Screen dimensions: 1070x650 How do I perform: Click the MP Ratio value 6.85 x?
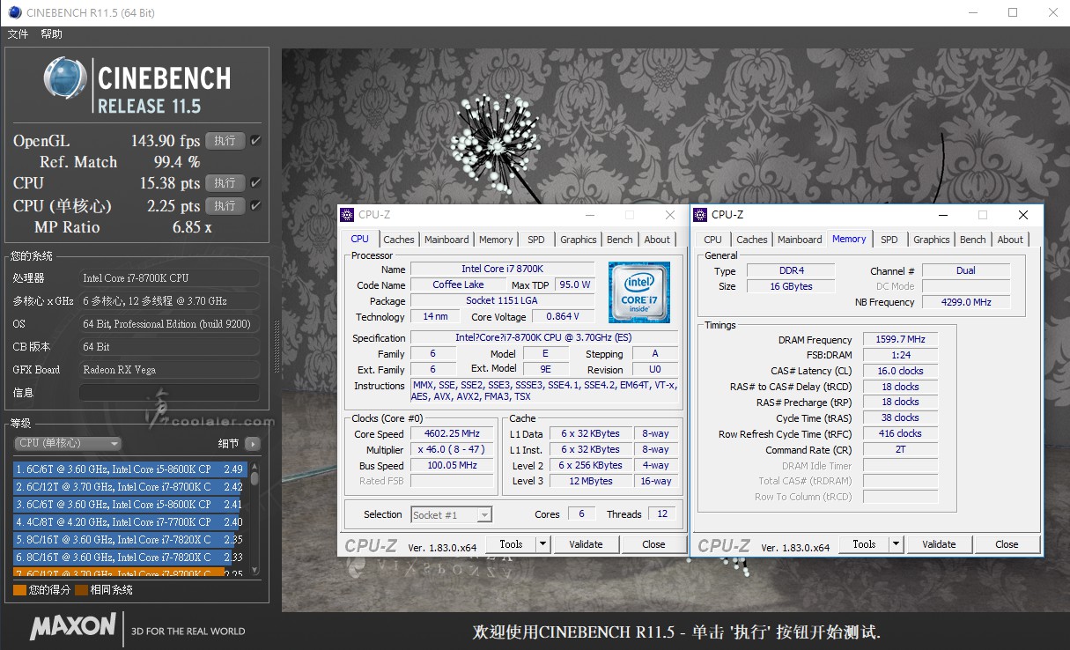(192, 227)
